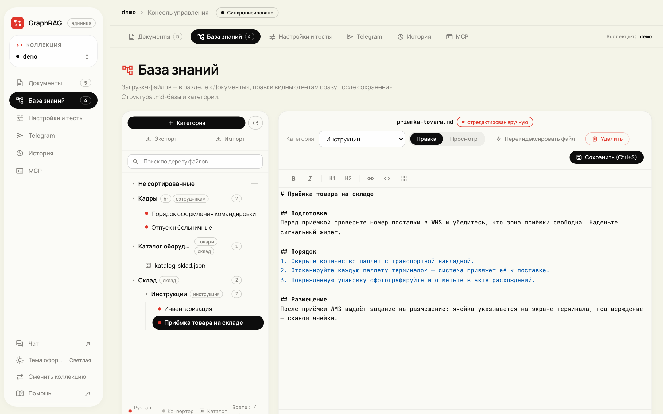Open MCP in left sidebar
The width and height of the screenshot is (663, 414).
point(53,171)
